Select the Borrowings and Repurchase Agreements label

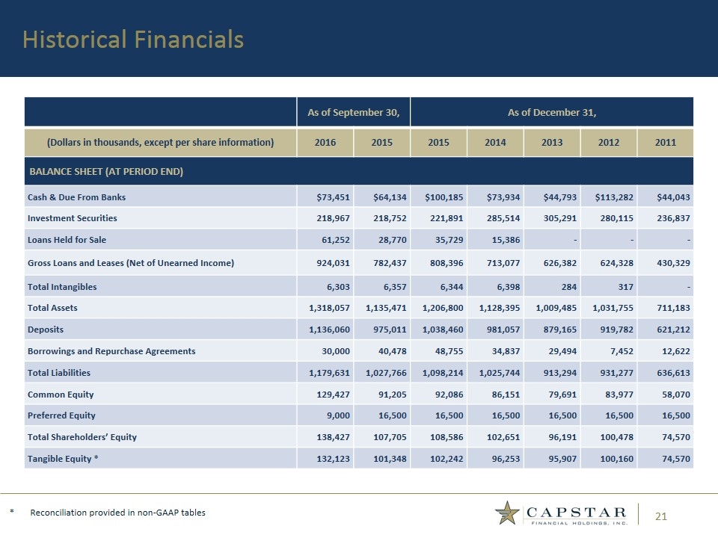pos(111,351)
